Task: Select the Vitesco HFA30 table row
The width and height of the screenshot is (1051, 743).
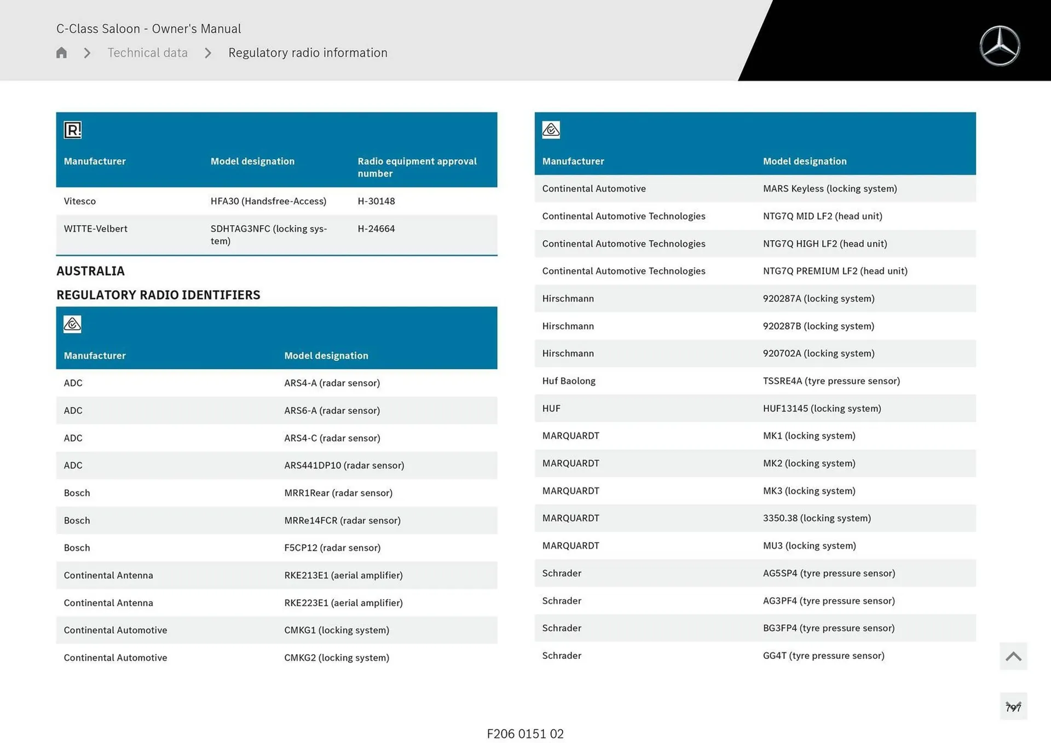Action: pyautogui.click(x=276, y=201)
